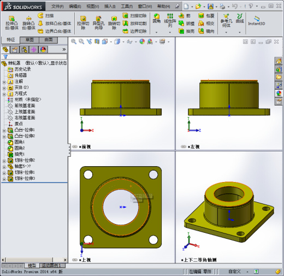Expand the 切除-拉伸2 feature node
The width and height of the screenshot is (284, 276).
coord(4,161)
